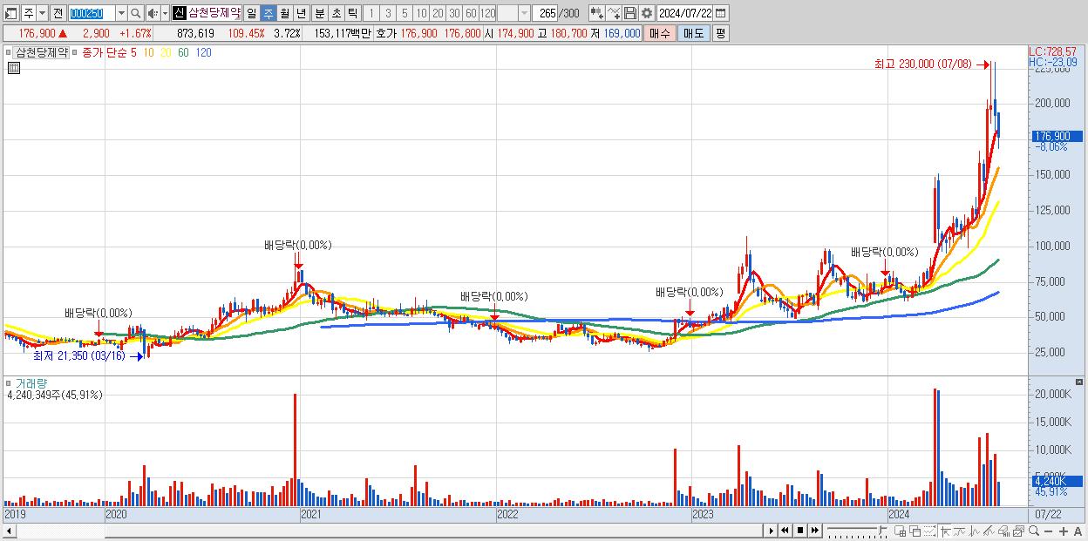Viewport: 1088px width, 541px height.
Task: Select the 초 second period toggle
Action: [336, 13]
